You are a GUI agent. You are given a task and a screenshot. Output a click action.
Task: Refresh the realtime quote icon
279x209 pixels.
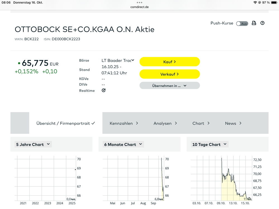[104, 90]
